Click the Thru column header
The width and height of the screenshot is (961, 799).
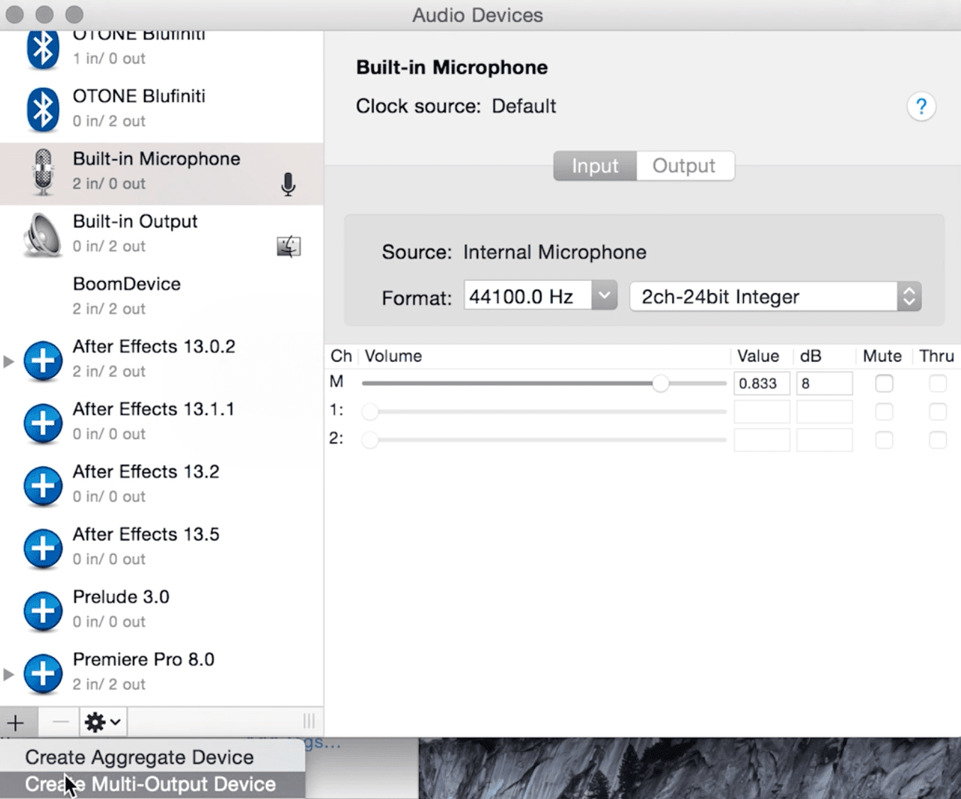click(936, 356)
